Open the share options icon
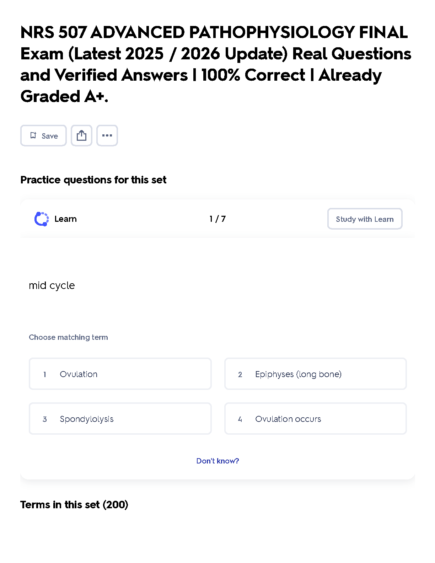The image size is (435, 563). click(x=81, y=135)
